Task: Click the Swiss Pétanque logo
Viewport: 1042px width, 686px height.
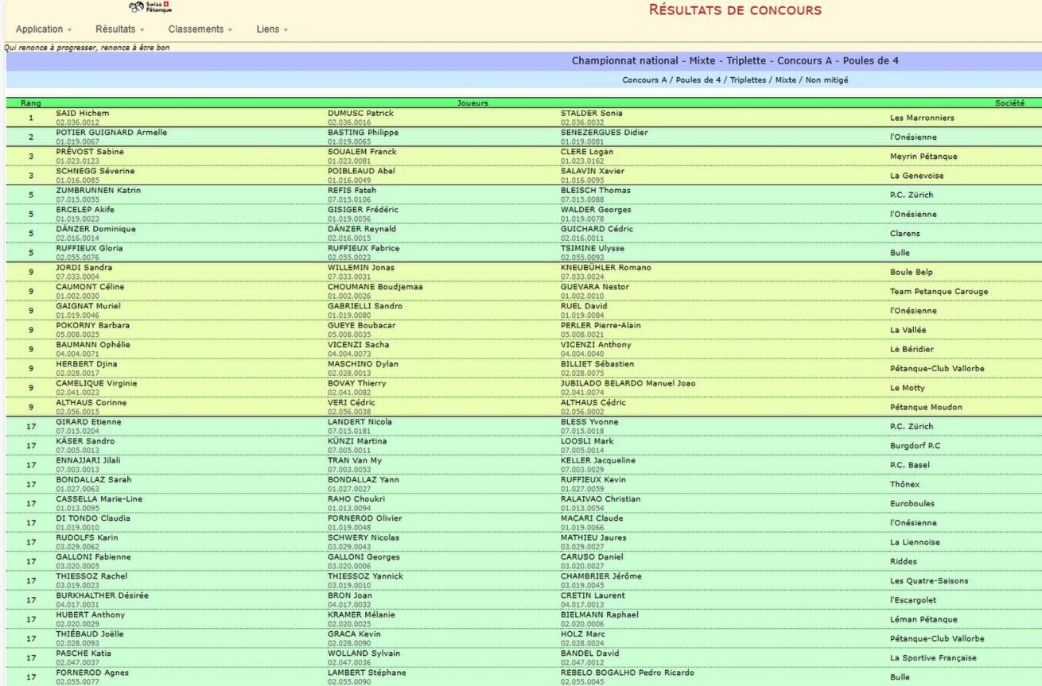Action: [150, 7]
